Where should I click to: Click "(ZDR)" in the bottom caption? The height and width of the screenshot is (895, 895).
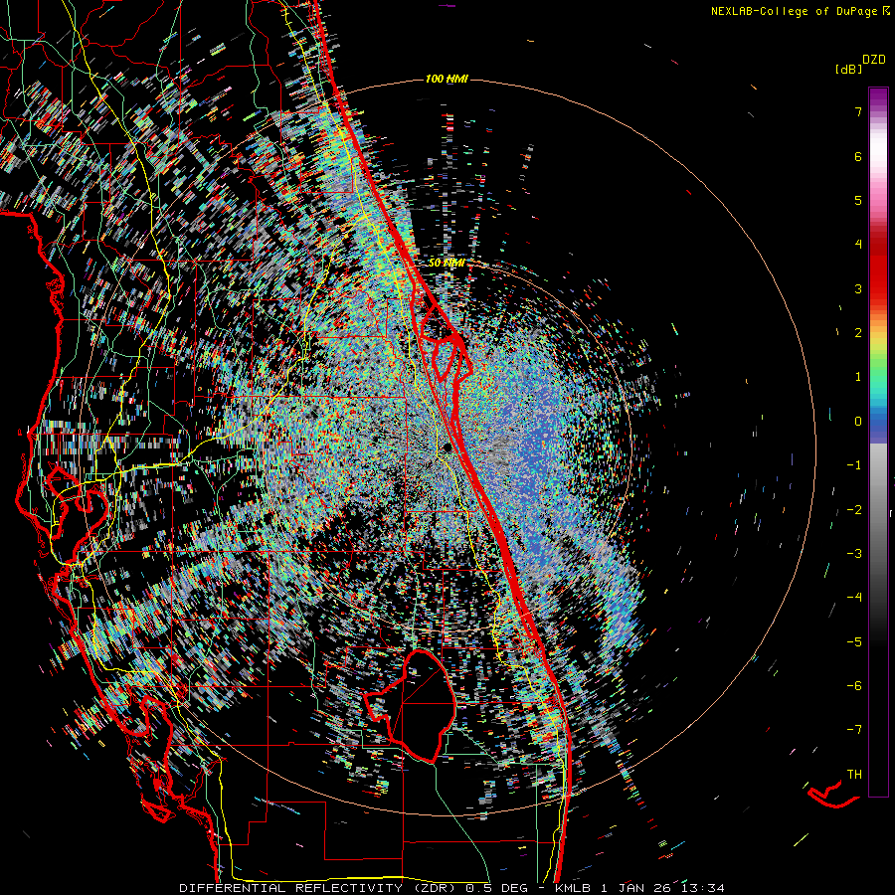435,888
